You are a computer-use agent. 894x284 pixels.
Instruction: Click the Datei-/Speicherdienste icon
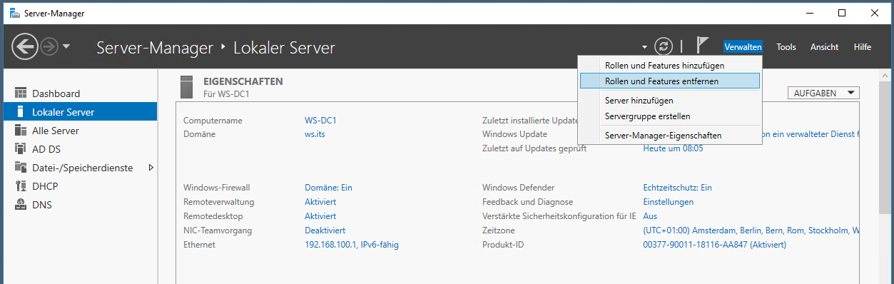[x=20, y=168]
